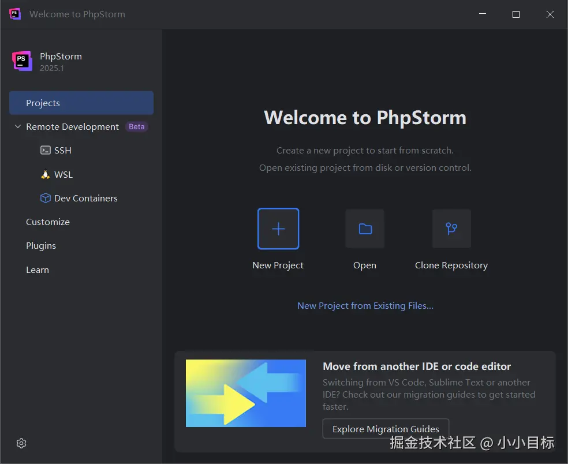568x464 pixels.
Task: Collapse the Remote Development section
Action: [18, 126]
